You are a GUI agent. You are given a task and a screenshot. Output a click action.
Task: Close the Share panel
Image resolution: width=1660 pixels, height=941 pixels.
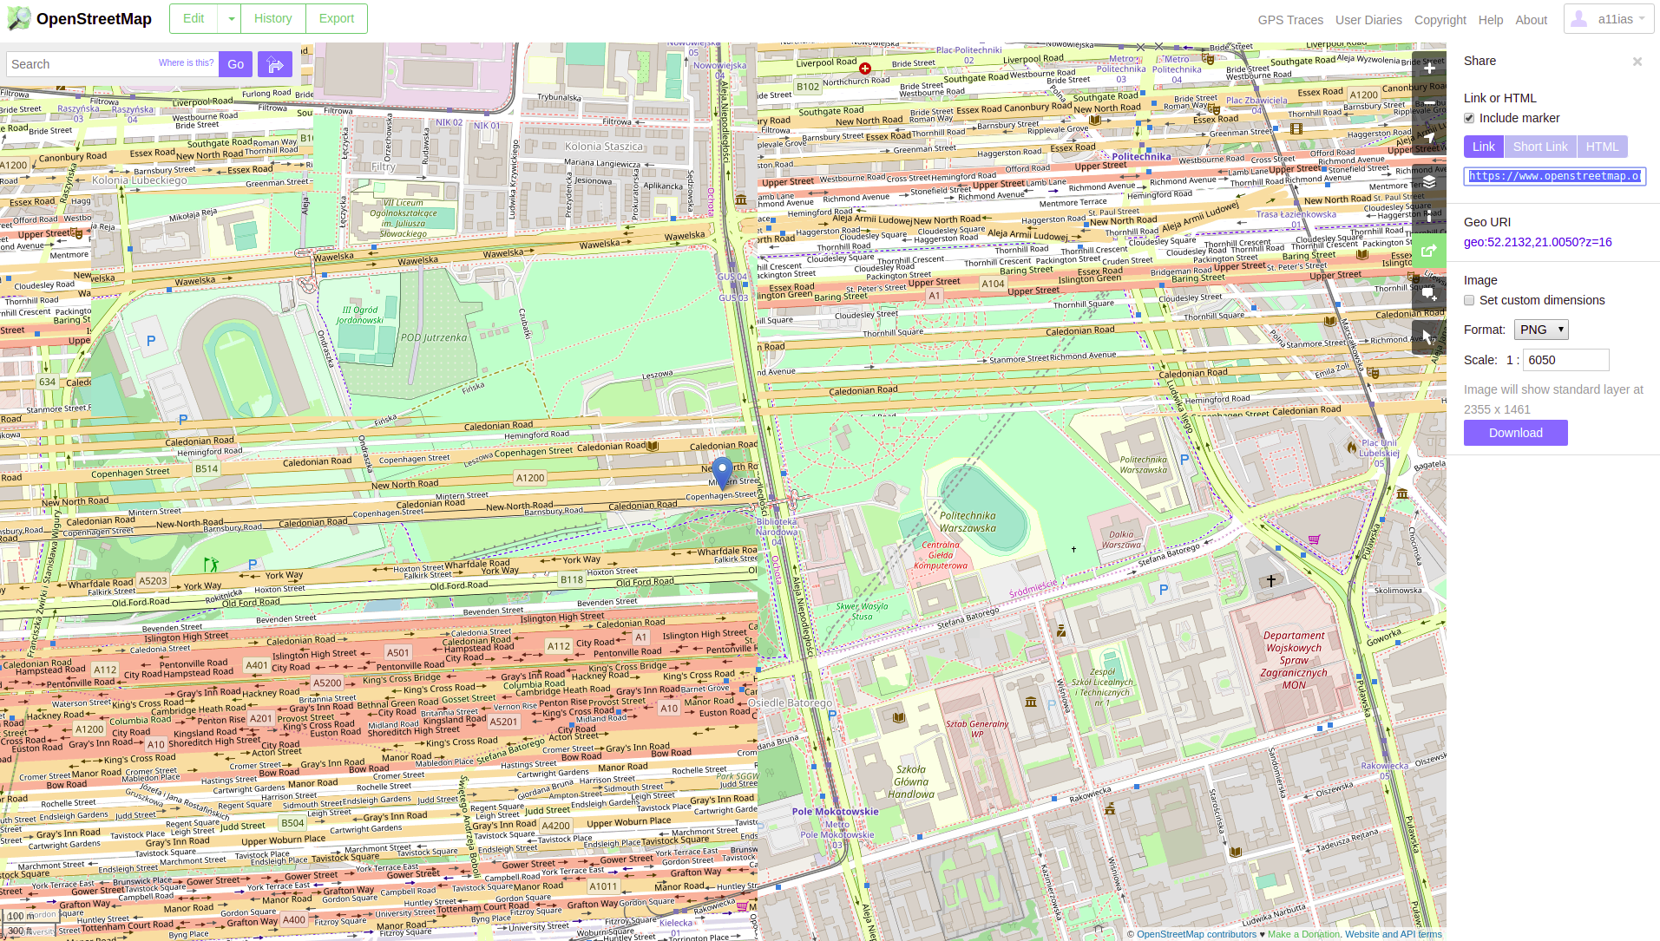tap(1637, 62)
